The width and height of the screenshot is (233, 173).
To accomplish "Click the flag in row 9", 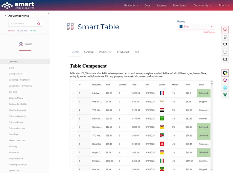I will click(x=162, y=169).
